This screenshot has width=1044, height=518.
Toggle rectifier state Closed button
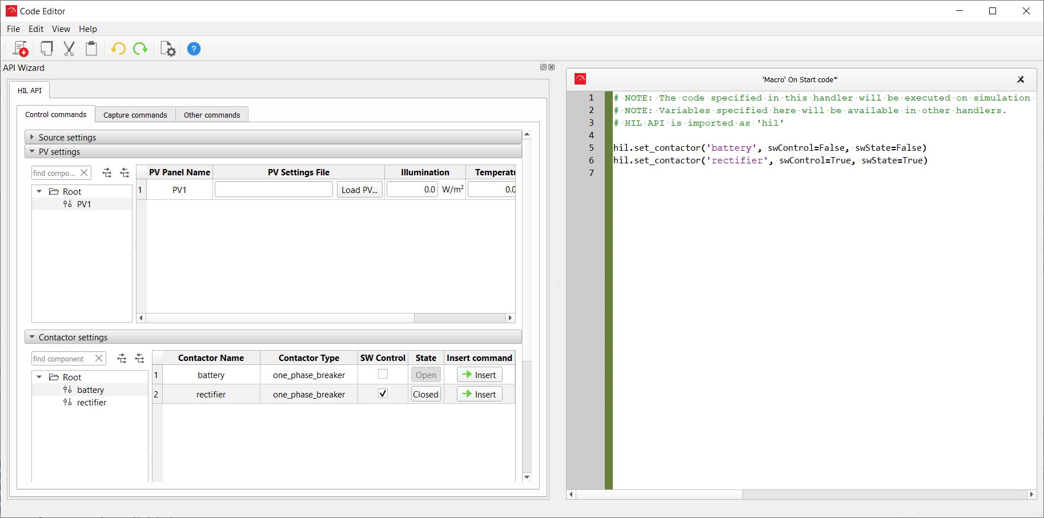[425, 395]
